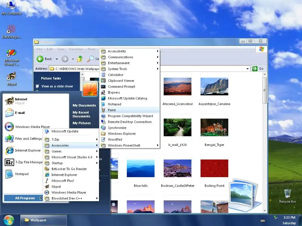Click the keyboard tray icon
This screenshot has width=302, height=226.
point(263,220)
